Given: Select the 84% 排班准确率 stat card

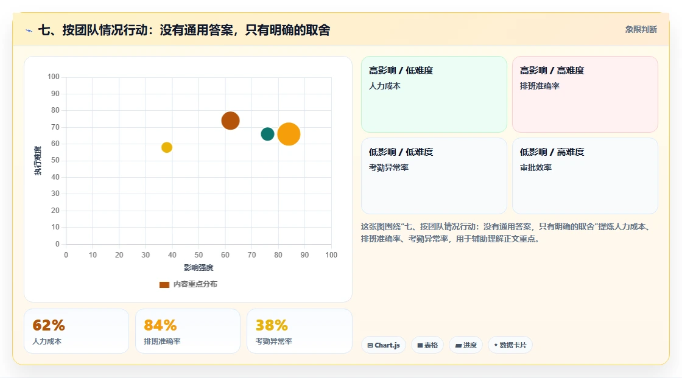Looking at the screenshot, I should pos(188,331).
